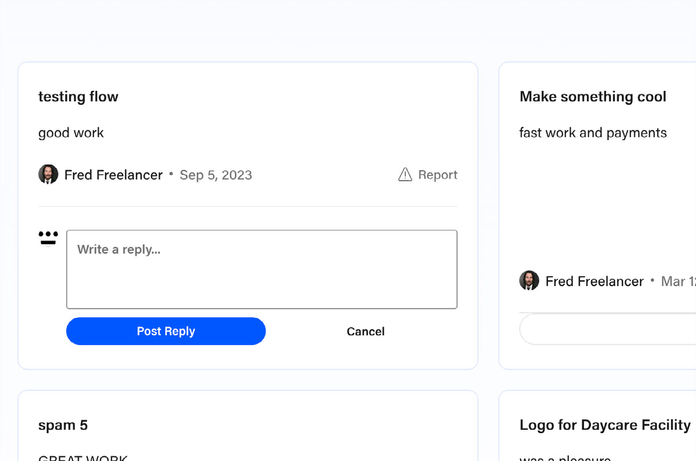This screenshot has height=461, width=696.
Task: Cancel the reply draft
Action: pyautogui.click(x=365, y=331)
